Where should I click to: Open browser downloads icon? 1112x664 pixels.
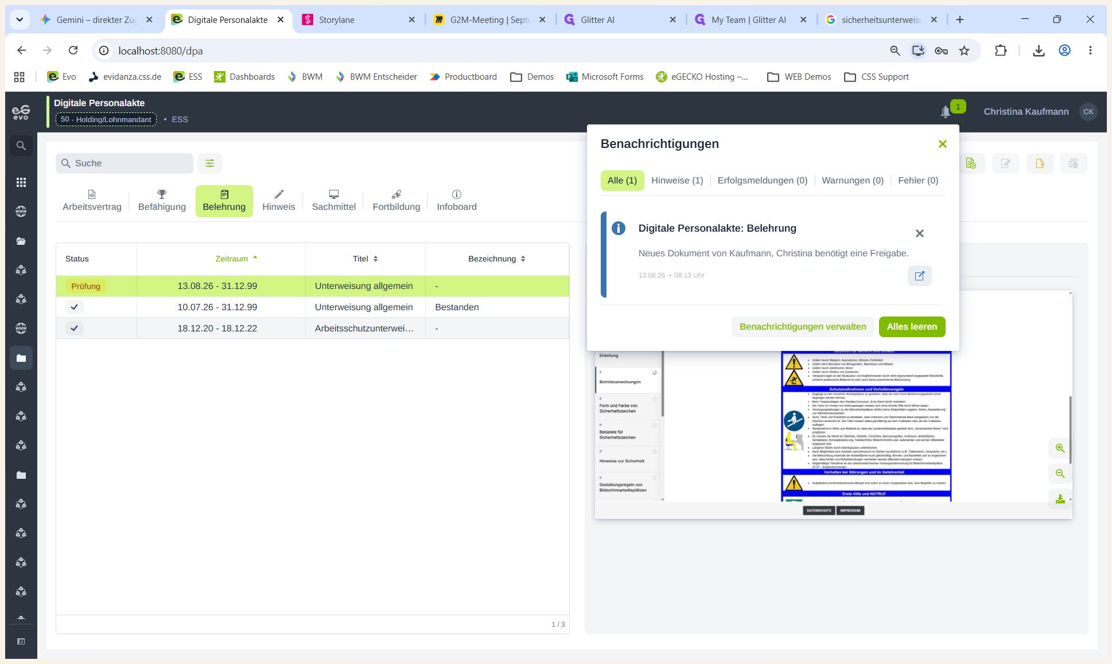coord(1039,50)
